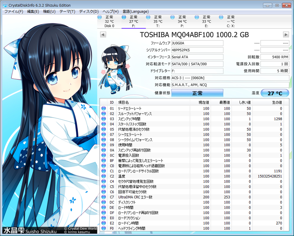Click the serial number field 48PPS2PKS
Viewport: 294px width, 236px height.
coord(197,50)
